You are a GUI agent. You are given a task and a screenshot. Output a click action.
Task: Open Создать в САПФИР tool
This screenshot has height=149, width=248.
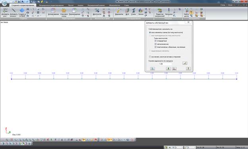(22, 12)
